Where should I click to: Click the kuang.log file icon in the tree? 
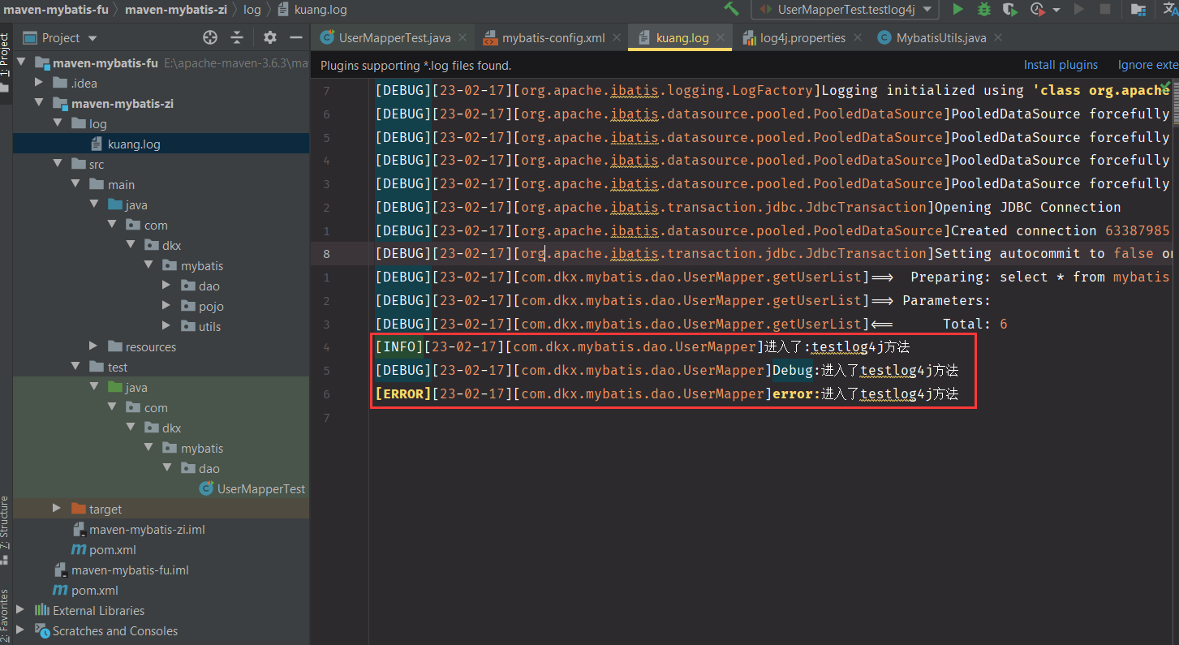[x=97, y=144]
